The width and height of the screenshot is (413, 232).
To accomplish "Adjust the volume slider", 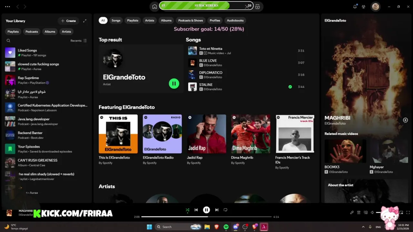I will point(387,212).
